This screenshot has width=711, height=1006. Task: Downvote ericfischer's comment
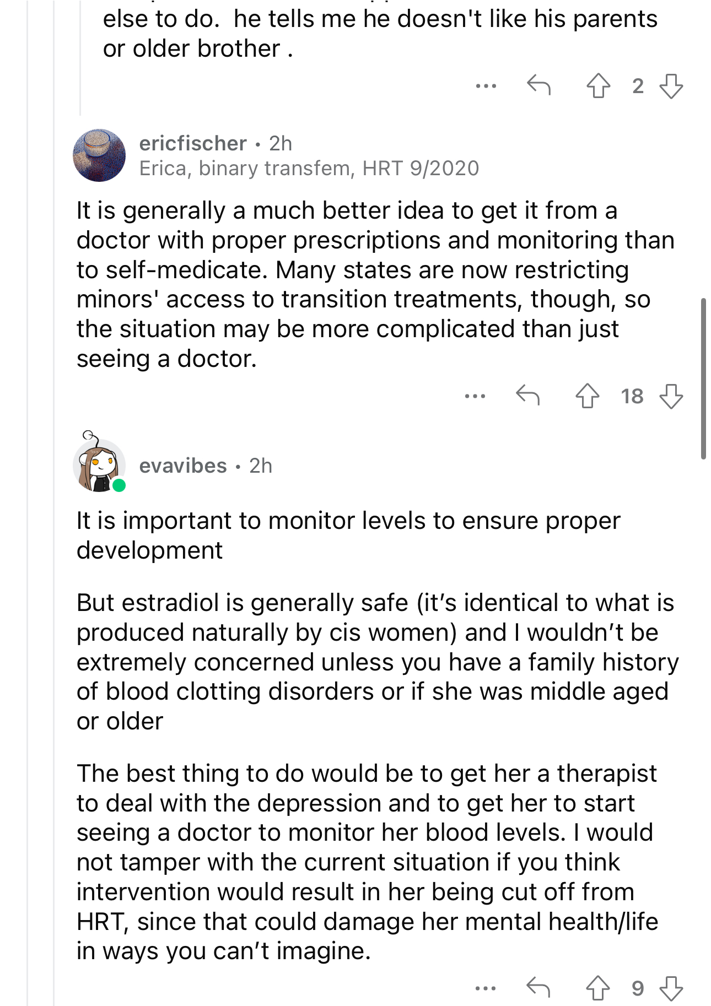(x=671, y=396)
